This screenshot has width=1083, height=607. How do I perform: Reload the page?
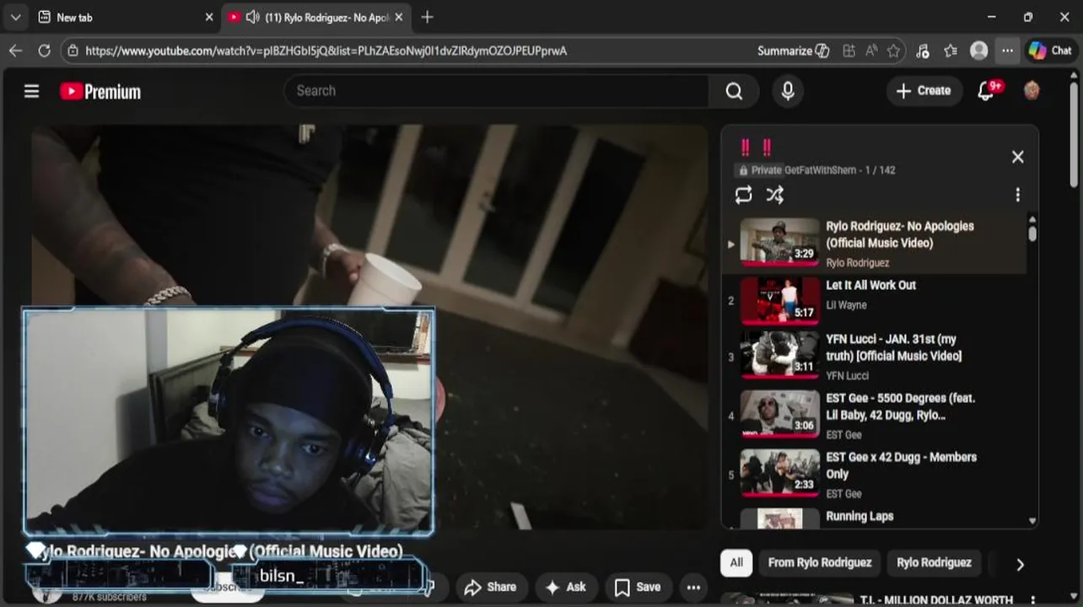44,51
